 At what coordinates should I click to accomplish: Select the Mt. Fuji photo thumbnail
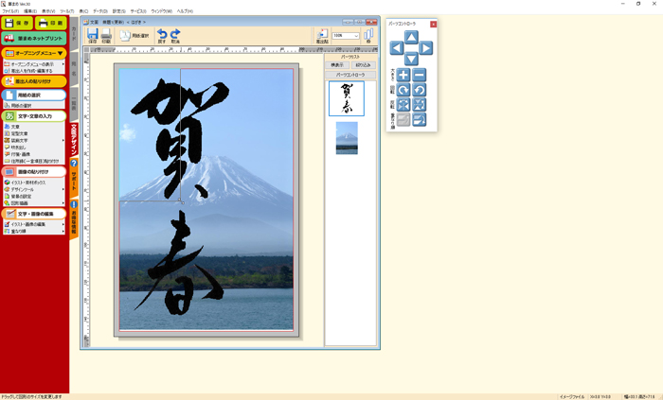347,138
